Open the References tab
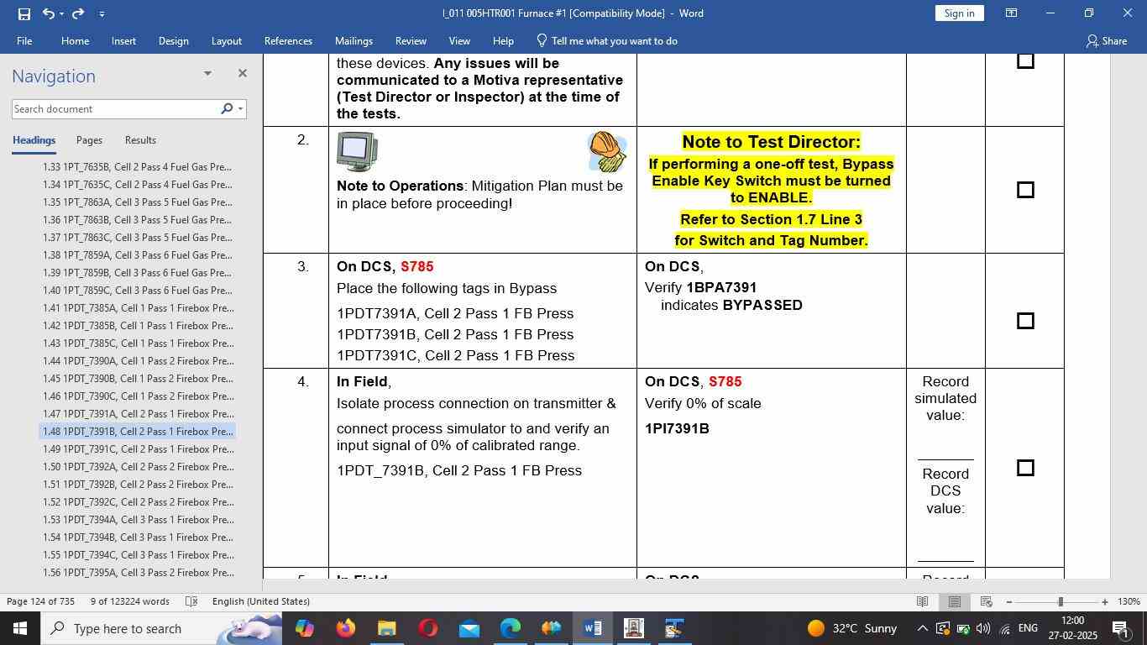Screen dimensions: 1147x645 pos(288,40)
